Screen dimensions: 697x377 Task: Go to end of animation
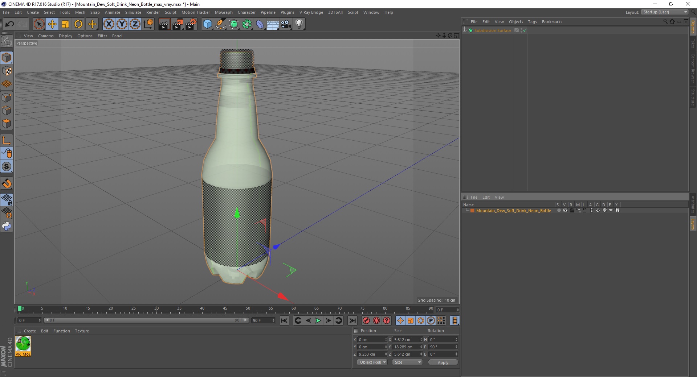click(x=352, y=320)
